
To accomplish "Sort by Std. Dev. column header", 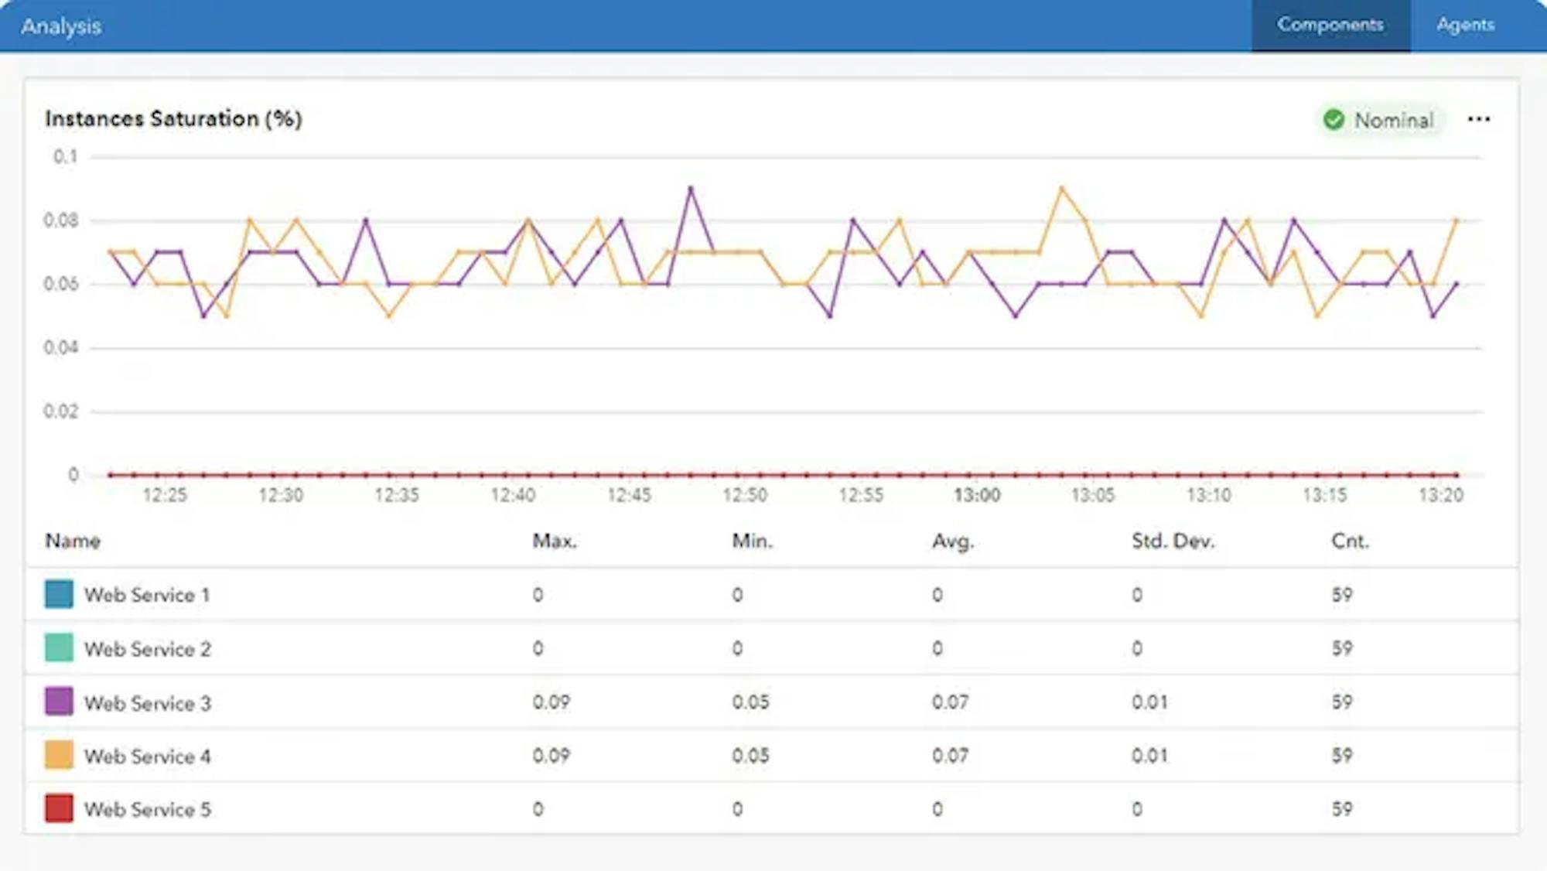I will 1173,541.
